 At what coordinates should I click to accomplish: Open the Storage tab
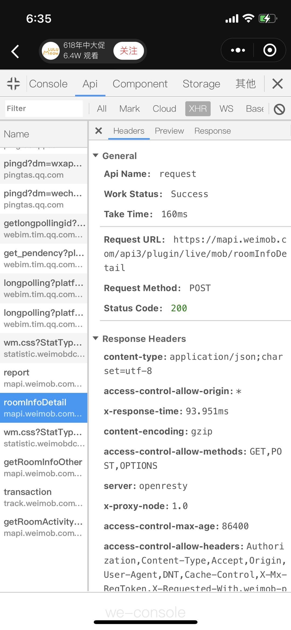201,84
